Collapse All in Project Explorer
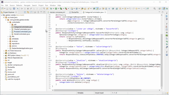The width and height of the screenshot is (169, 95). (25, 12)
